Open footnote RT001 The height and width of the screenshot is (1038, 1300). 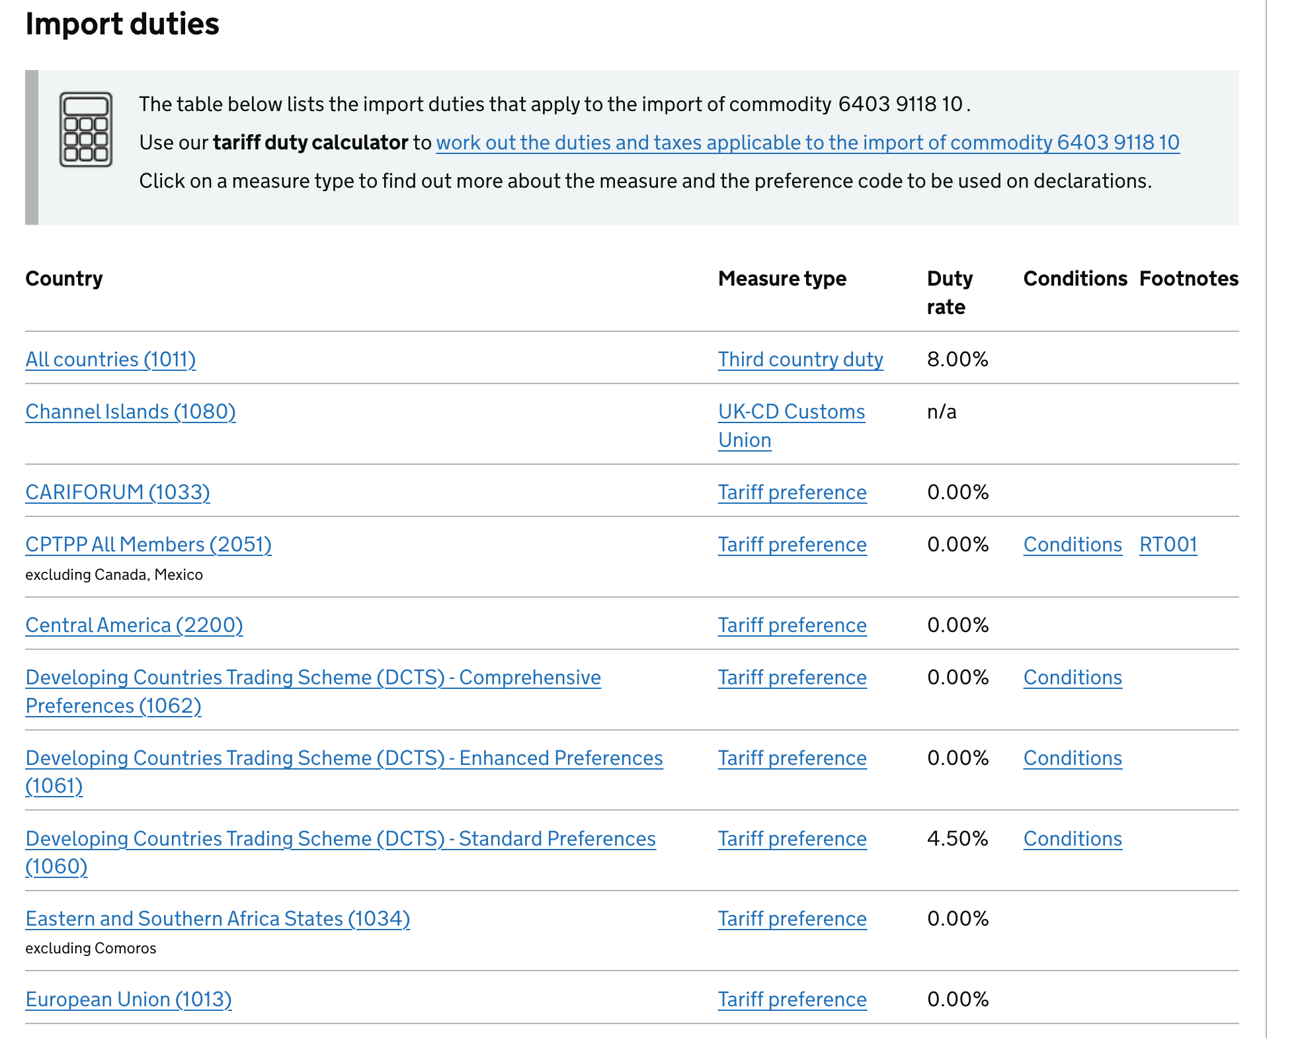pos(1168,544)
